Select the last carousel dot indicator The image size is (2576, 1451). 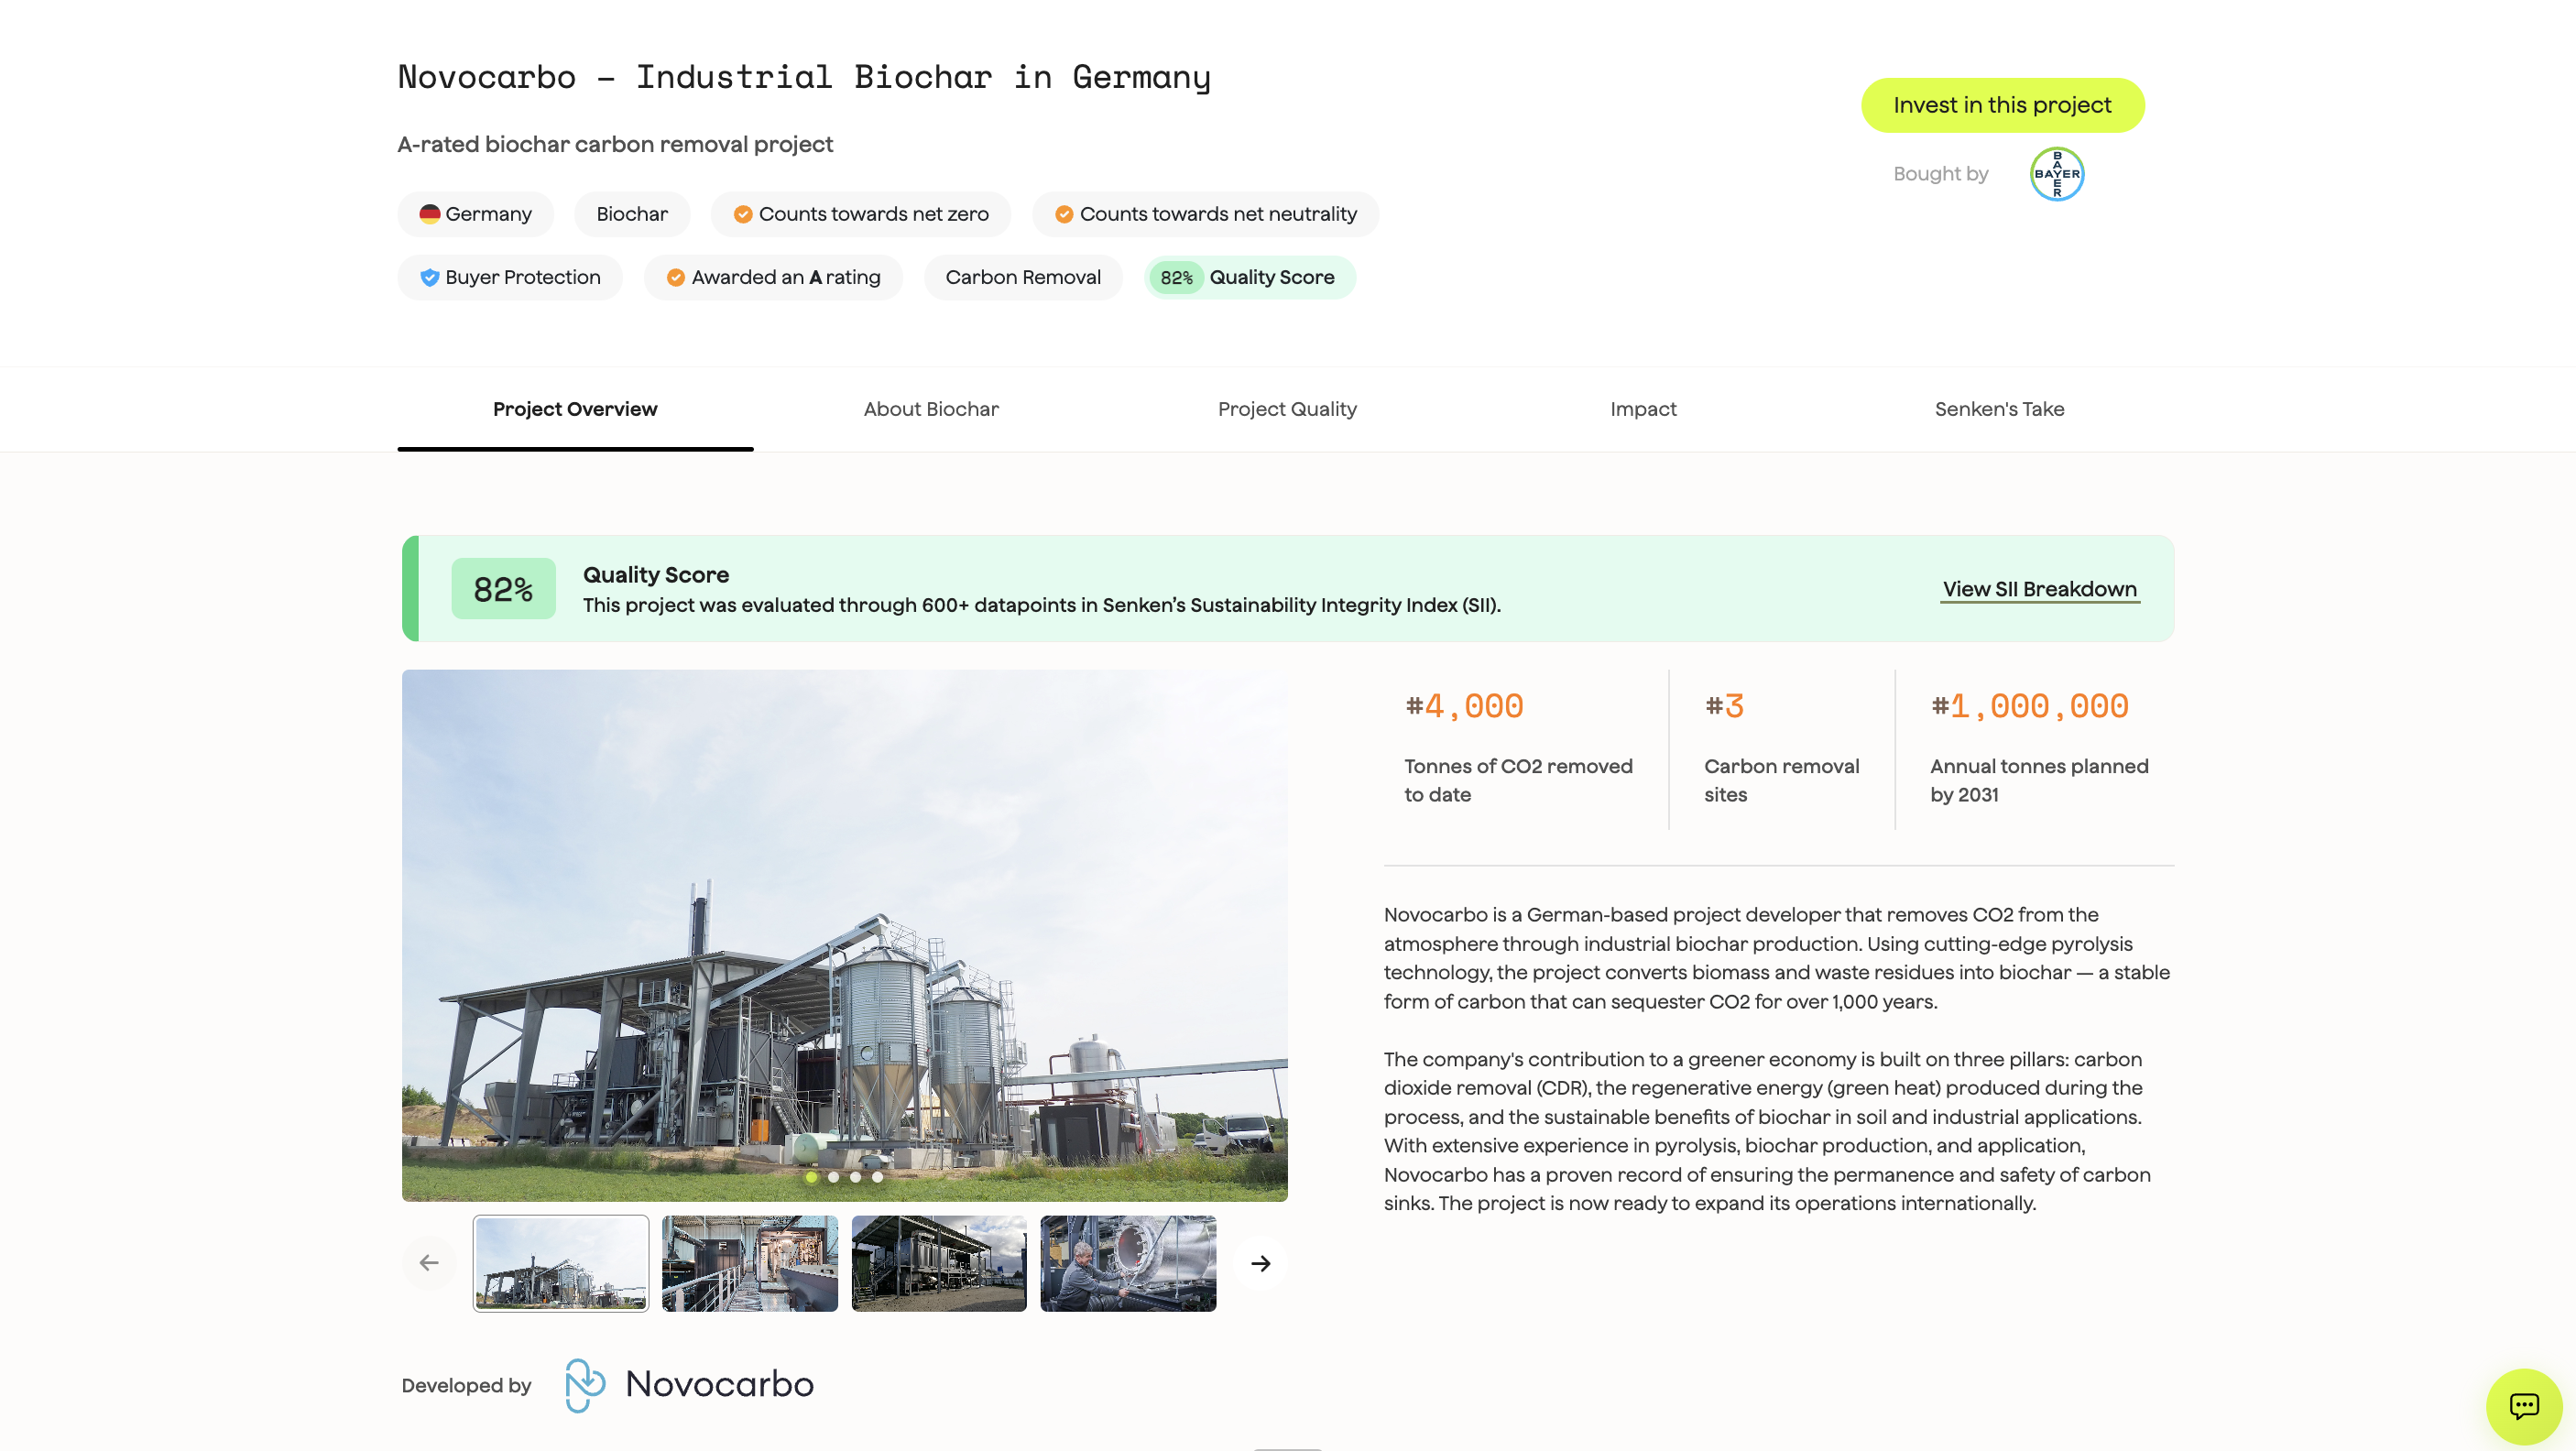point(877,1177)
